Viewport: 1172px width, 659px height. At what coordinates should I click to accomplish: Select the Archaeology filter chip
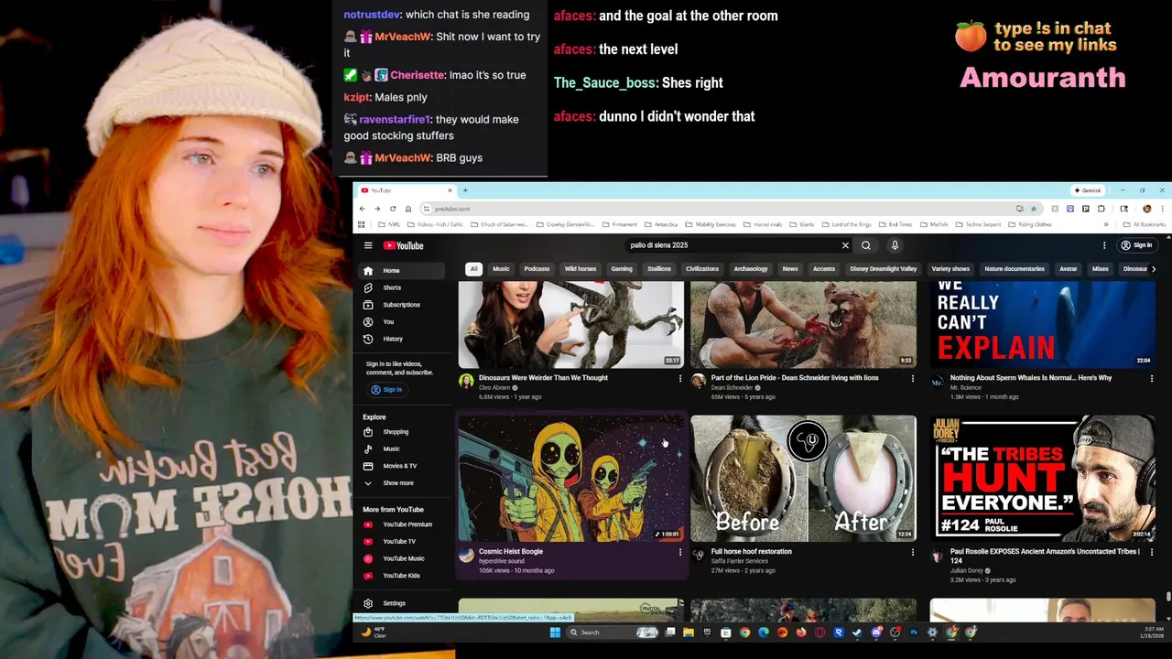(x=750, y=269)
